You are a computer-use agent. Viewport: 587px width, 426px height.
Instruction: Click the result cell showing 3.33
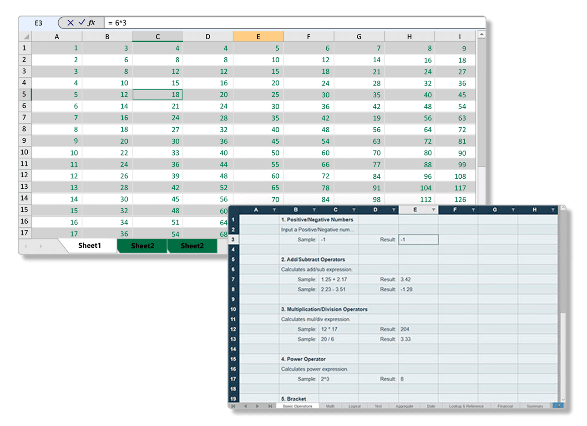[418, 339]
